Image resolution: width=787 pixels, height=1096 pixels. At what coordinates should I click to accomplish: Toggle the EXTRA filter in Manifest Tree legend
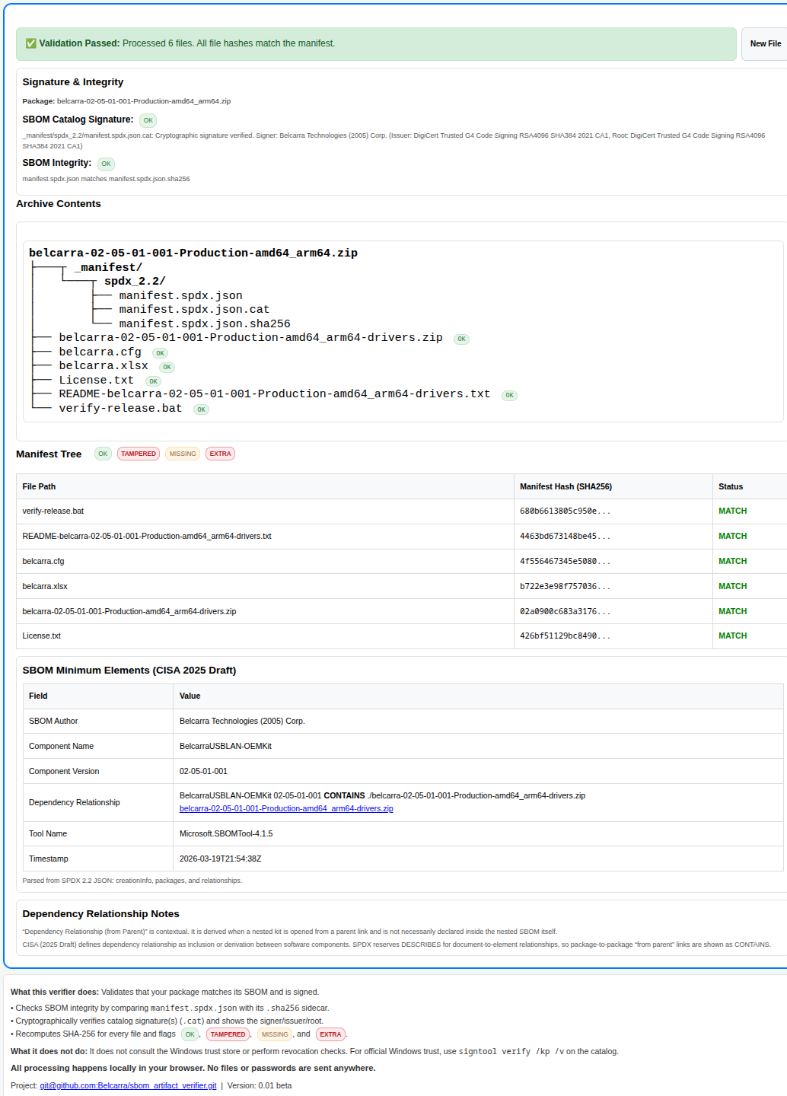(220, 454)
